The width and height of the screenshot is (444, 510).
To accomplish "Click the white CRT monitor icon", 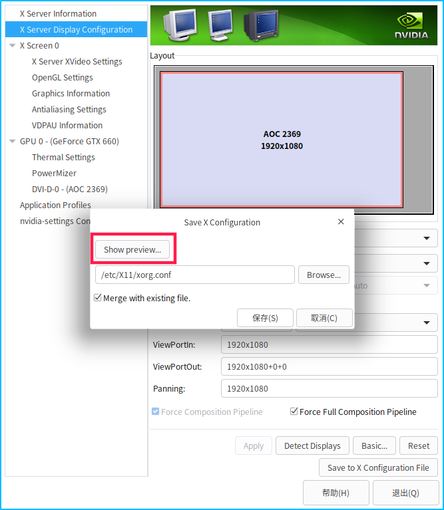I will tap(180, 25).
